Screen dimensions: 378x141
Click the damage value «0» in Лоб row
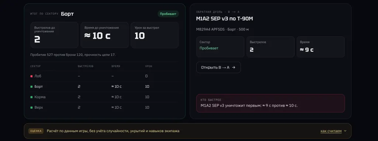pyautogui.click(x=146, y=76)
